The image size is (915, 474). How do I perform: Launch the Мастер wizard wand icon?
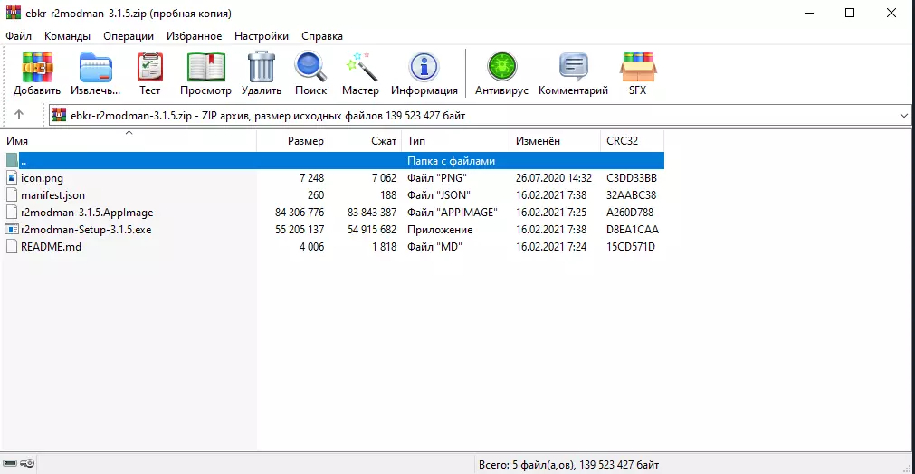360,67
